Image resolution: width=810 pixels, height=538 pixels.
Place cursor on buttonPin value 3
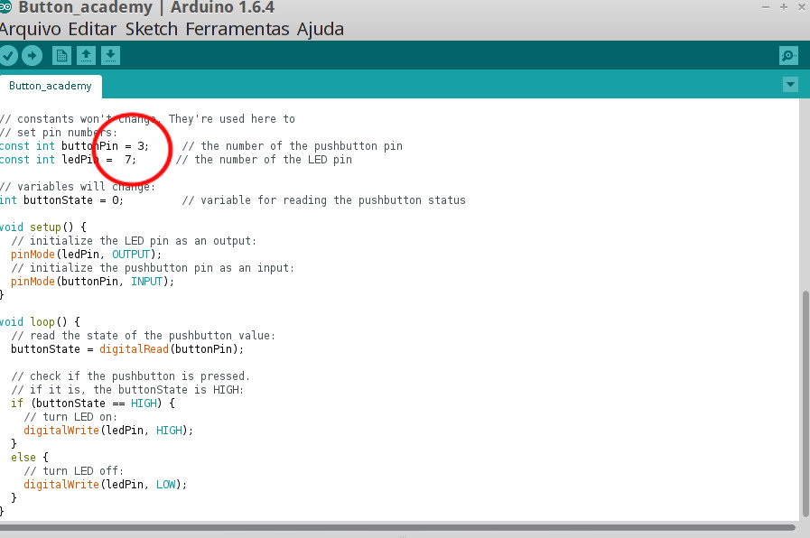141,146
